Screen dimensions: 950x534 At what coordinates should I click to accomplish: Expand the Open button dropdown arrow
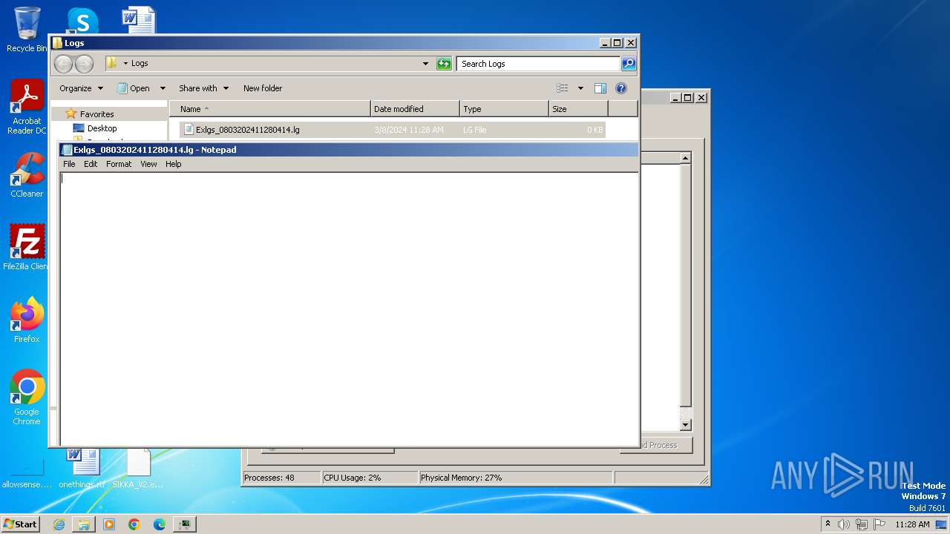point(163,88)
